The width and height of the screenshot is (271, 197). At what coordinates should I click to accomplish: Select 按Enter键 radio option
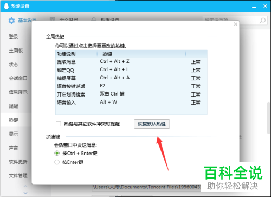(57, 162)
